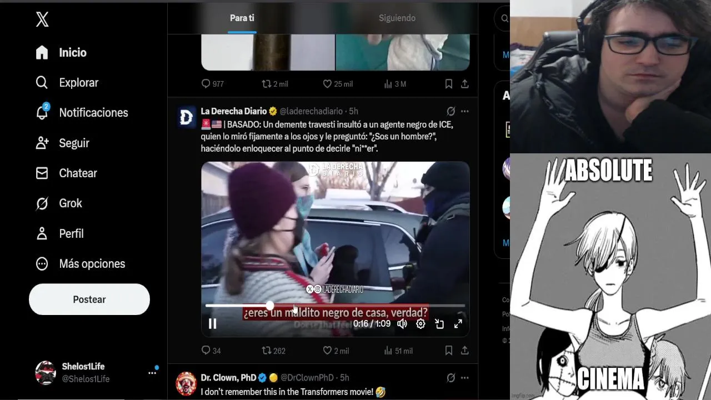This screenshot has width=711, height=400.
Task: Pause the playing video
Action: coord(212,324)
